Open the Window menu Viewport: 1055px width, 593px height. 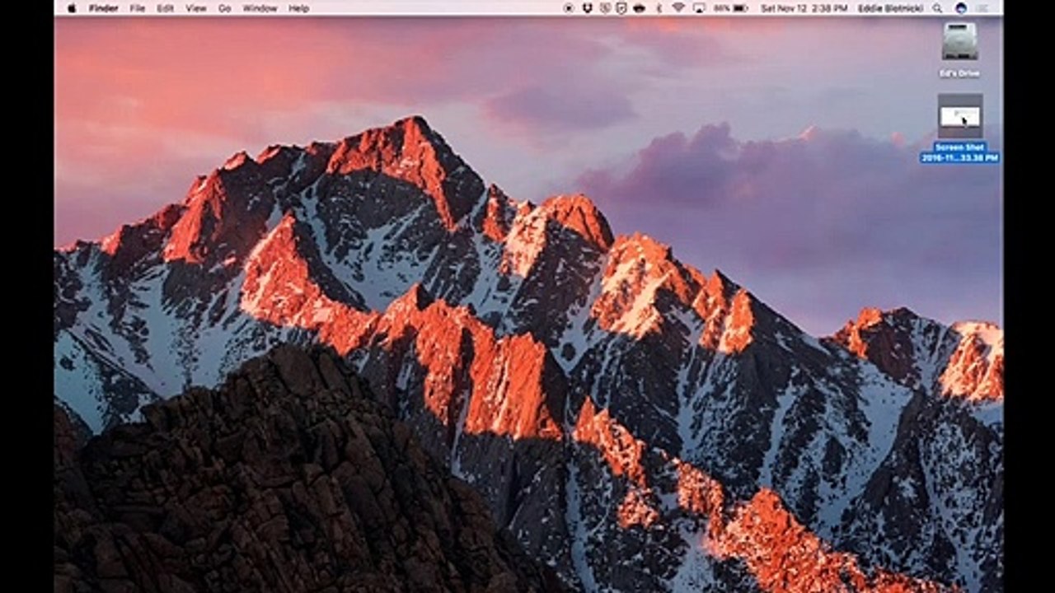point(260,8)
